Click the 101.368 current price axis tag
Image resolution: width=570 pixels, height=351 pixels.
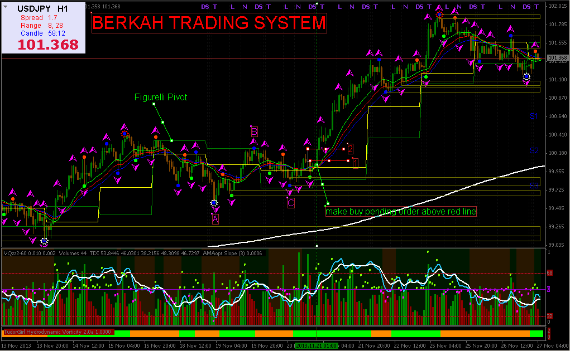click(x=558, y=58)
